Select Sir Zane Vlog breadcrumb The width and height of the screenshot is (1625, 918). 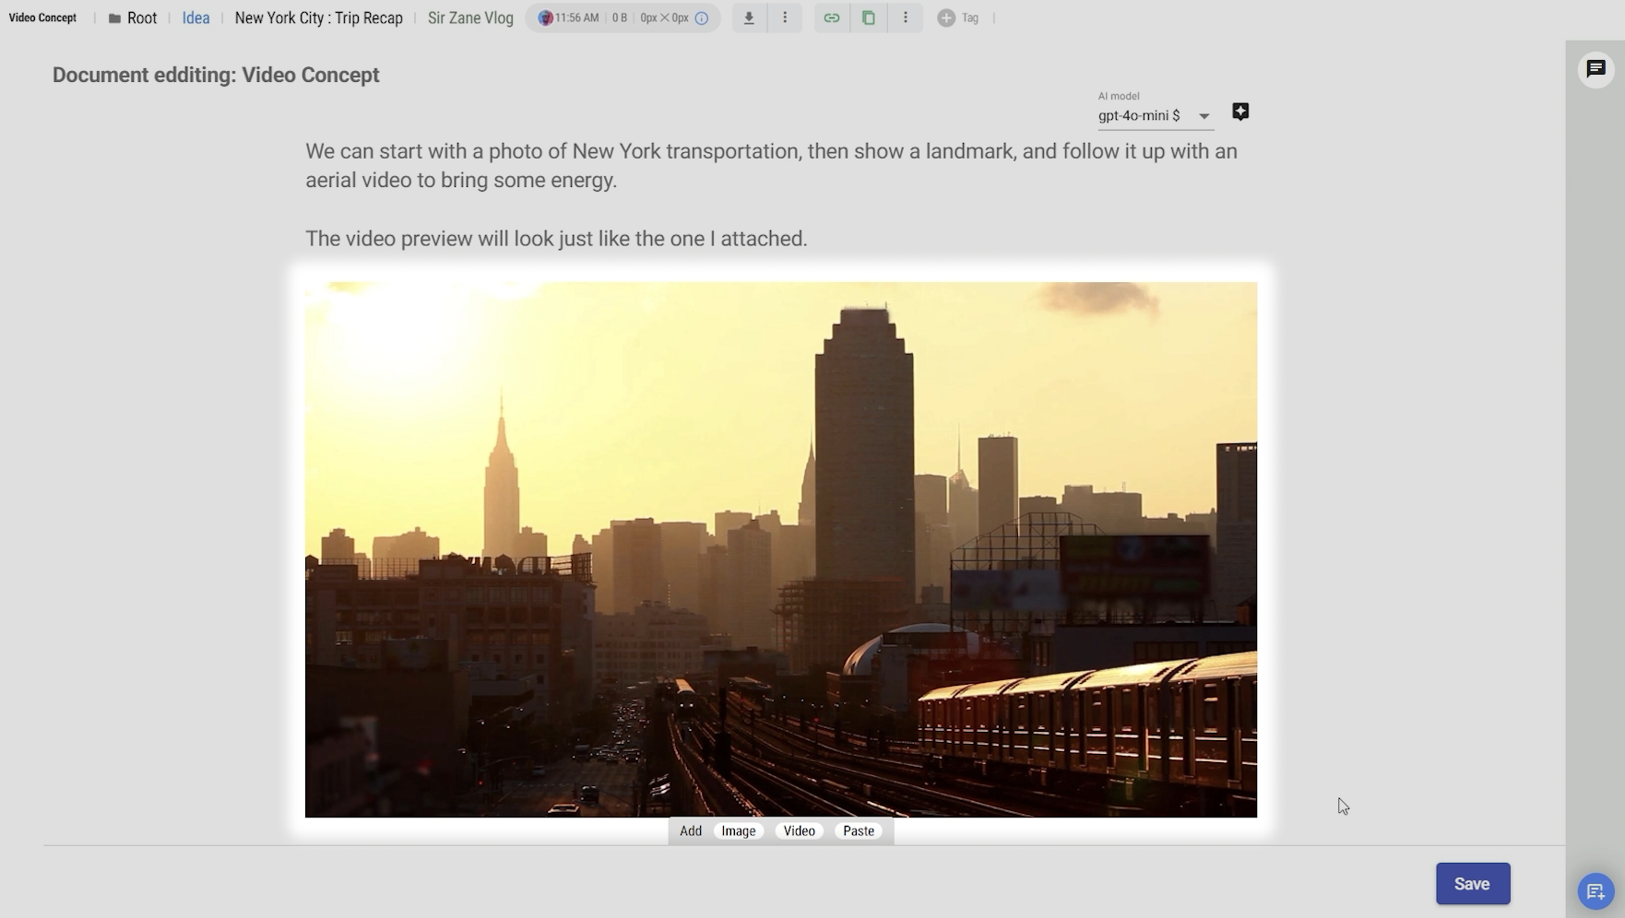(x=470, y=18)
